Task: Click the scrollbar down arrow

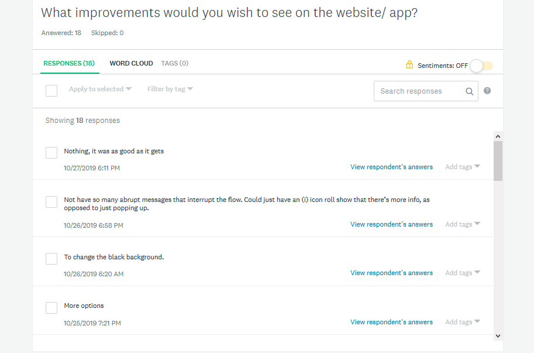Action: click(498, 335)
